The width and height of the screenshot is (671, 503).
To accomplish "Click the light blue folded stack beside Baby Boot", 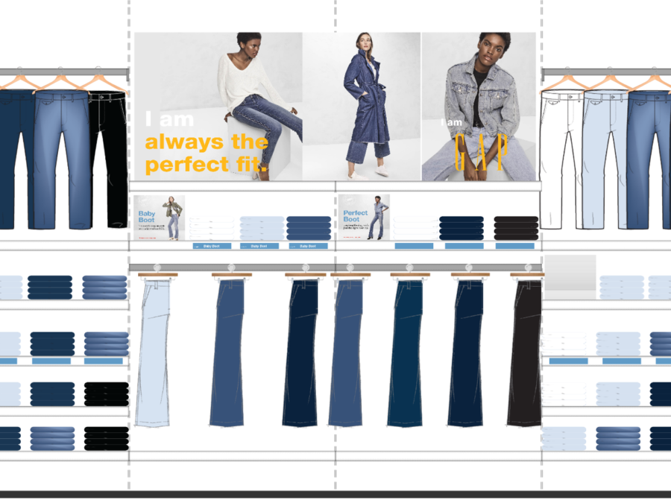I will point(262,227).
